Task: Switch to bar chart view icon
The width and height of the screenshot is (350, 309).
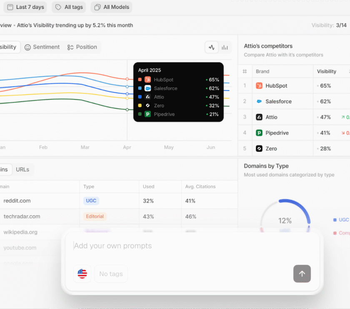Action: (225, 47)
